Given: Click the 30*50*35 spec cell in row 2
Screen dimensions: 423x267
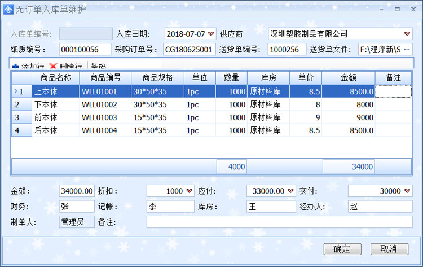Looking at the screenshot, I should (x=157, y=104).
